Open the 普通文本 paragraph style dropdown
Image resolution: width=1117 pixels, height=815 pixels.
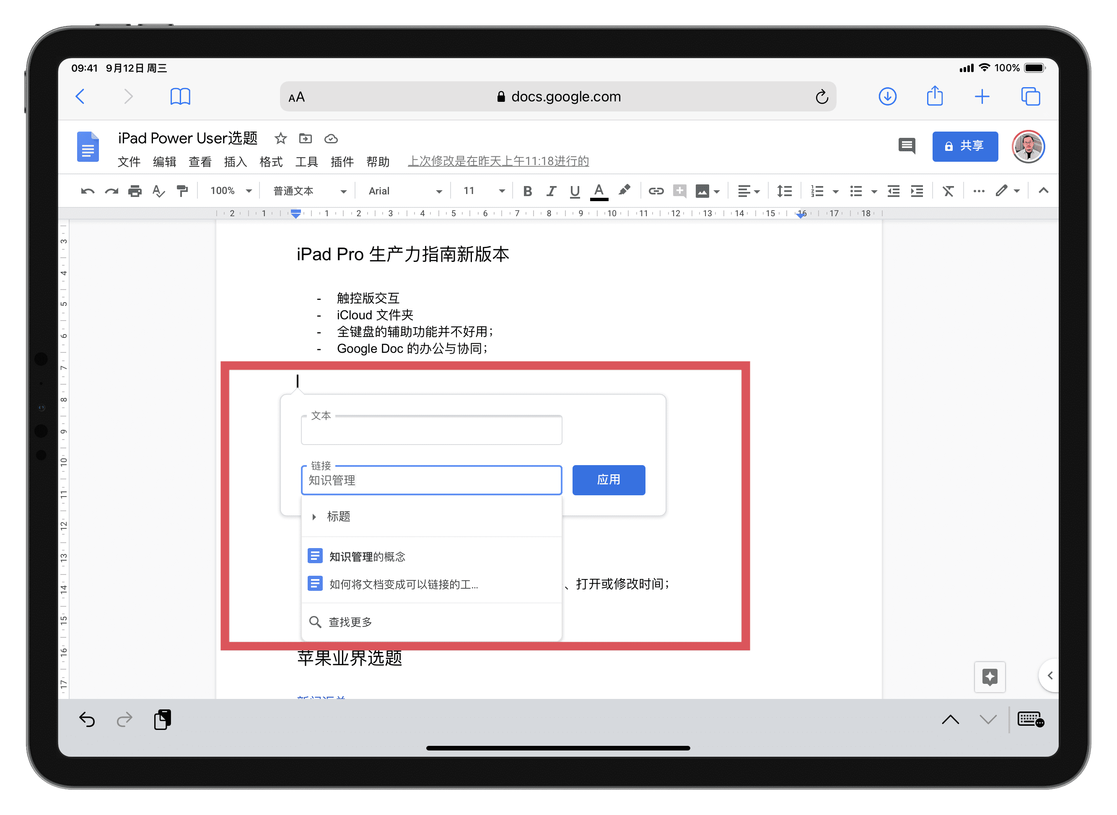(310, 191)
